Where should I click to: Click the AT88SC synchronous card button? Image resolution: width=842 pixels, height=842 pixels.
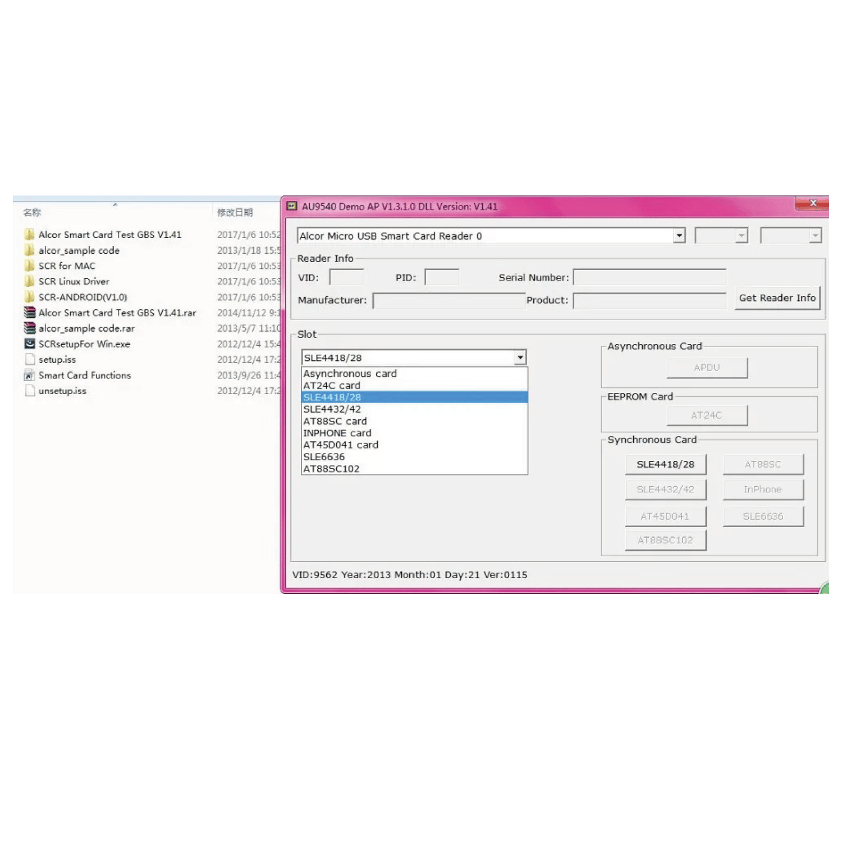pyautogui.click(x=763, y=464)
